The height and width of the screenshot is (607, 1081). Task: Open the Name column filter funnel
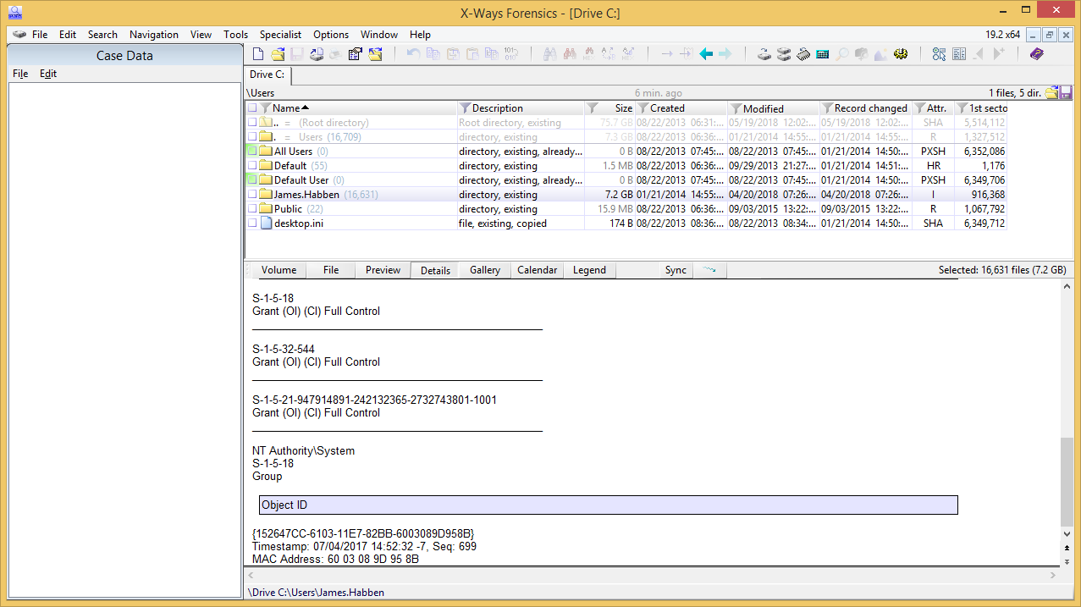coord(266,108)
